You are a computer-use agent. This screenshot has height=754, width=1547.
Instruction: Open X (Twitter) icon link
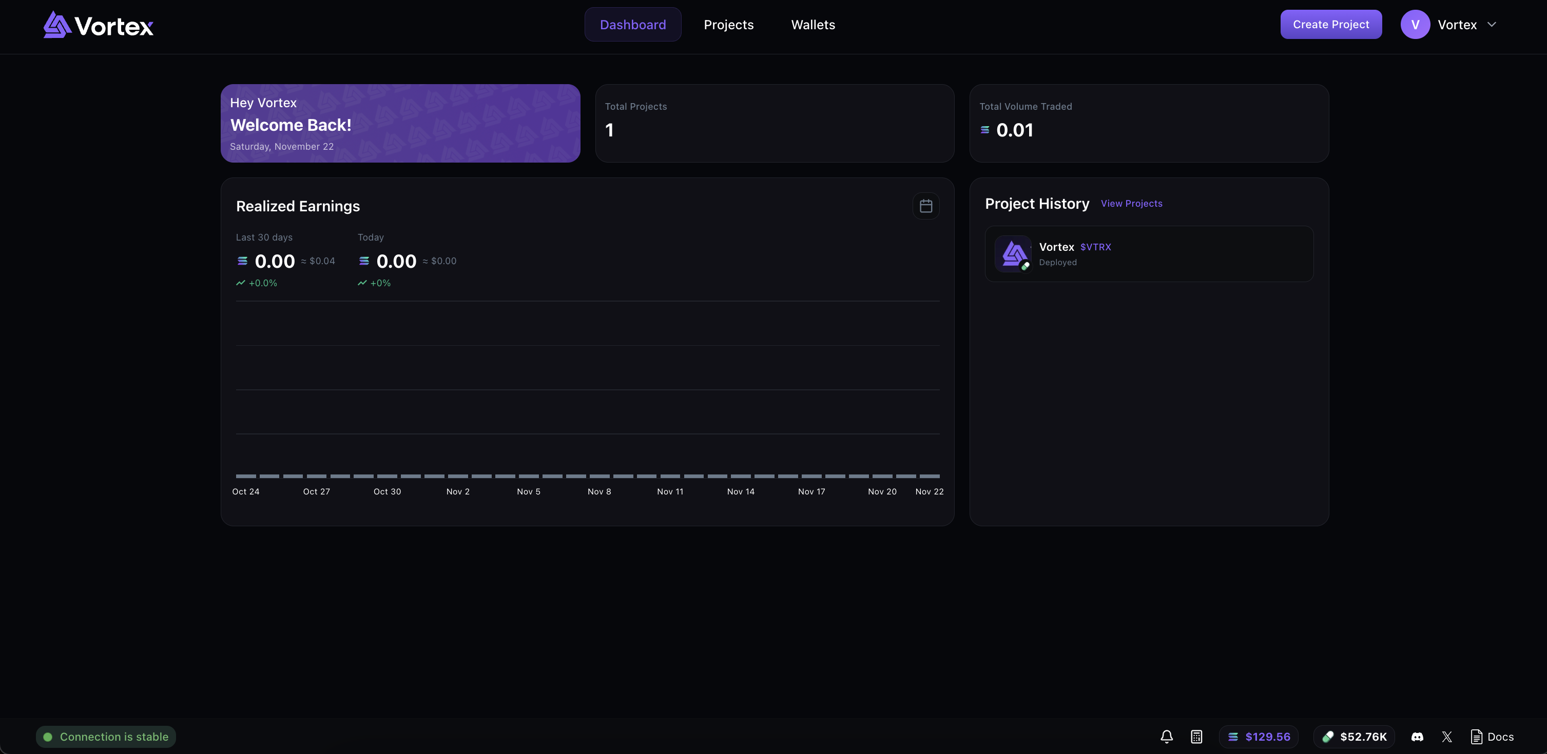point(1447,737)
